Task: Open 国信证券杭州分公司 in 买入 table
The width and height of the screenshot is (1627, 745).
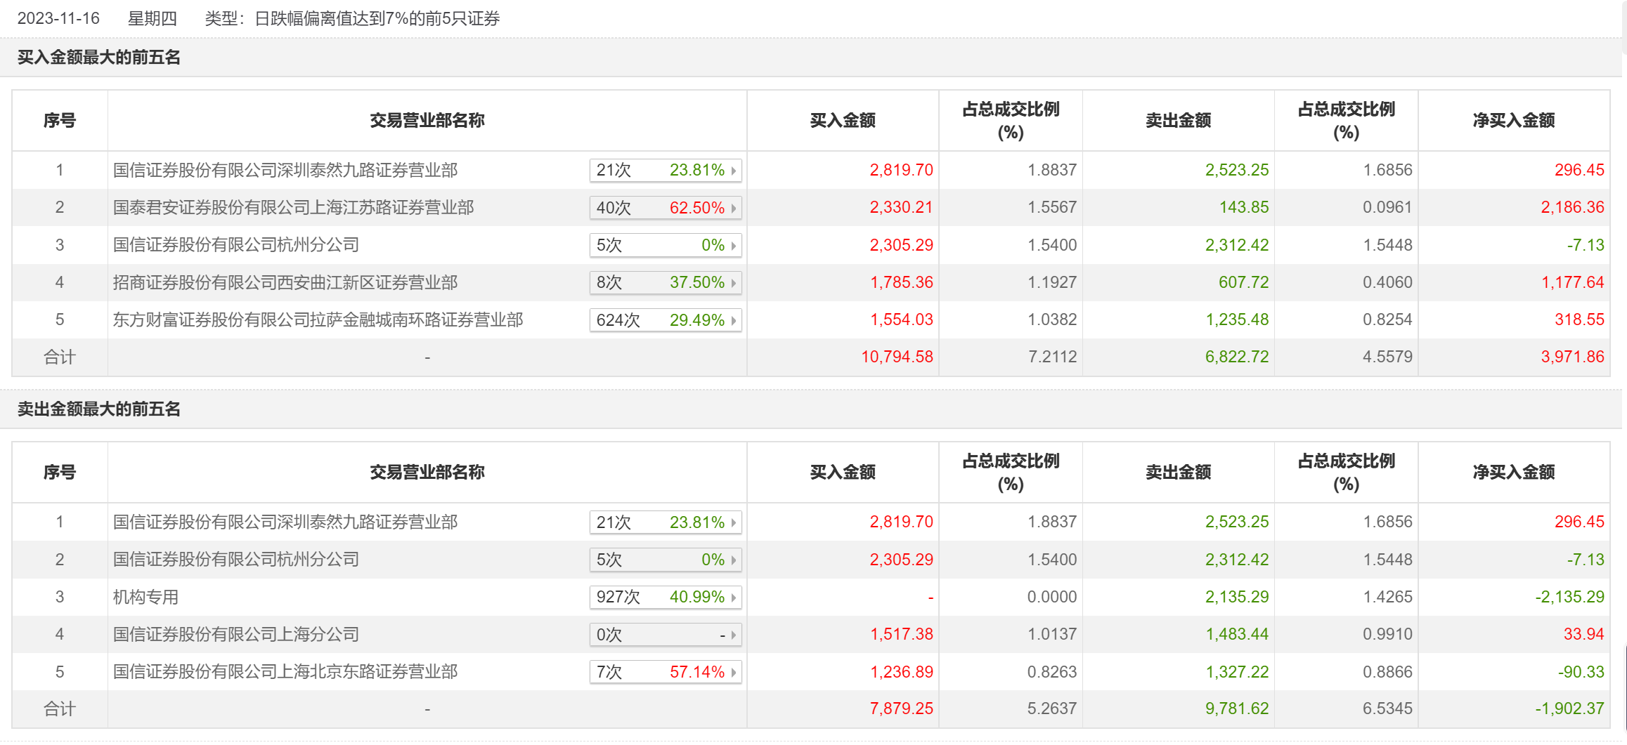Action: pos(236,245)
